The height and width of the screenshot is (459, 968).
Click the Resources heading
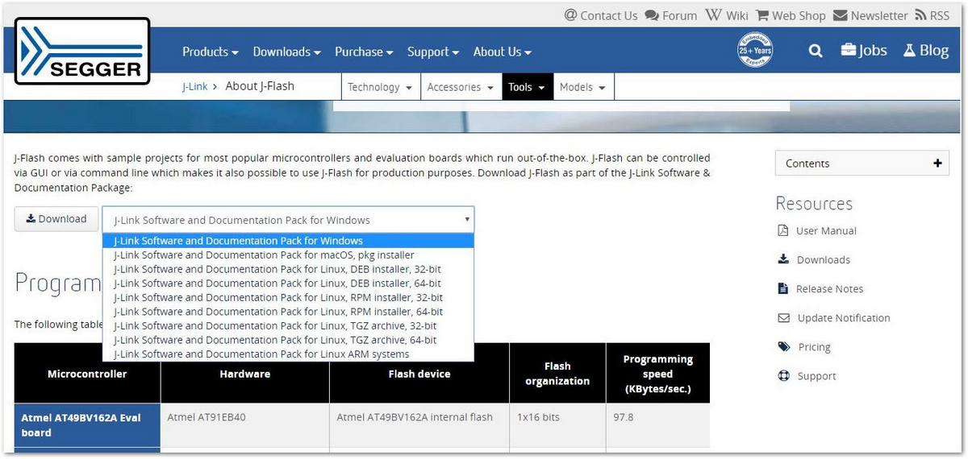click(x=814, y=203)
